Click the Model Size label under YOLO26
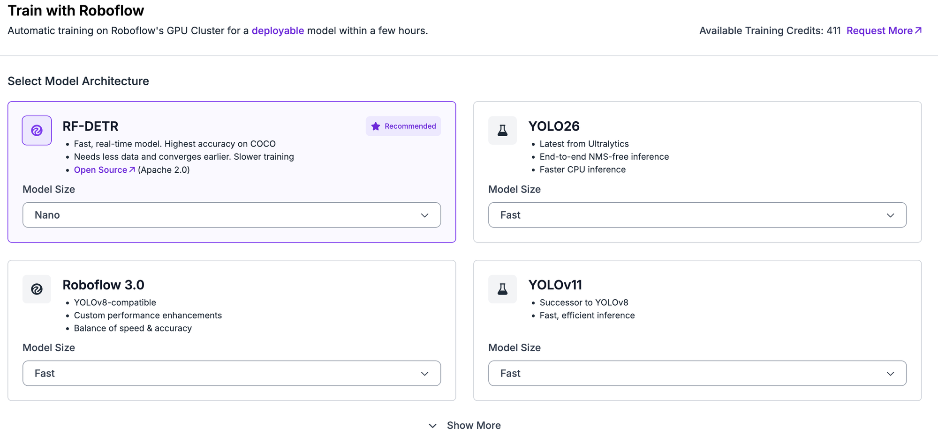The image size is (938, 442). click(514, 189)
